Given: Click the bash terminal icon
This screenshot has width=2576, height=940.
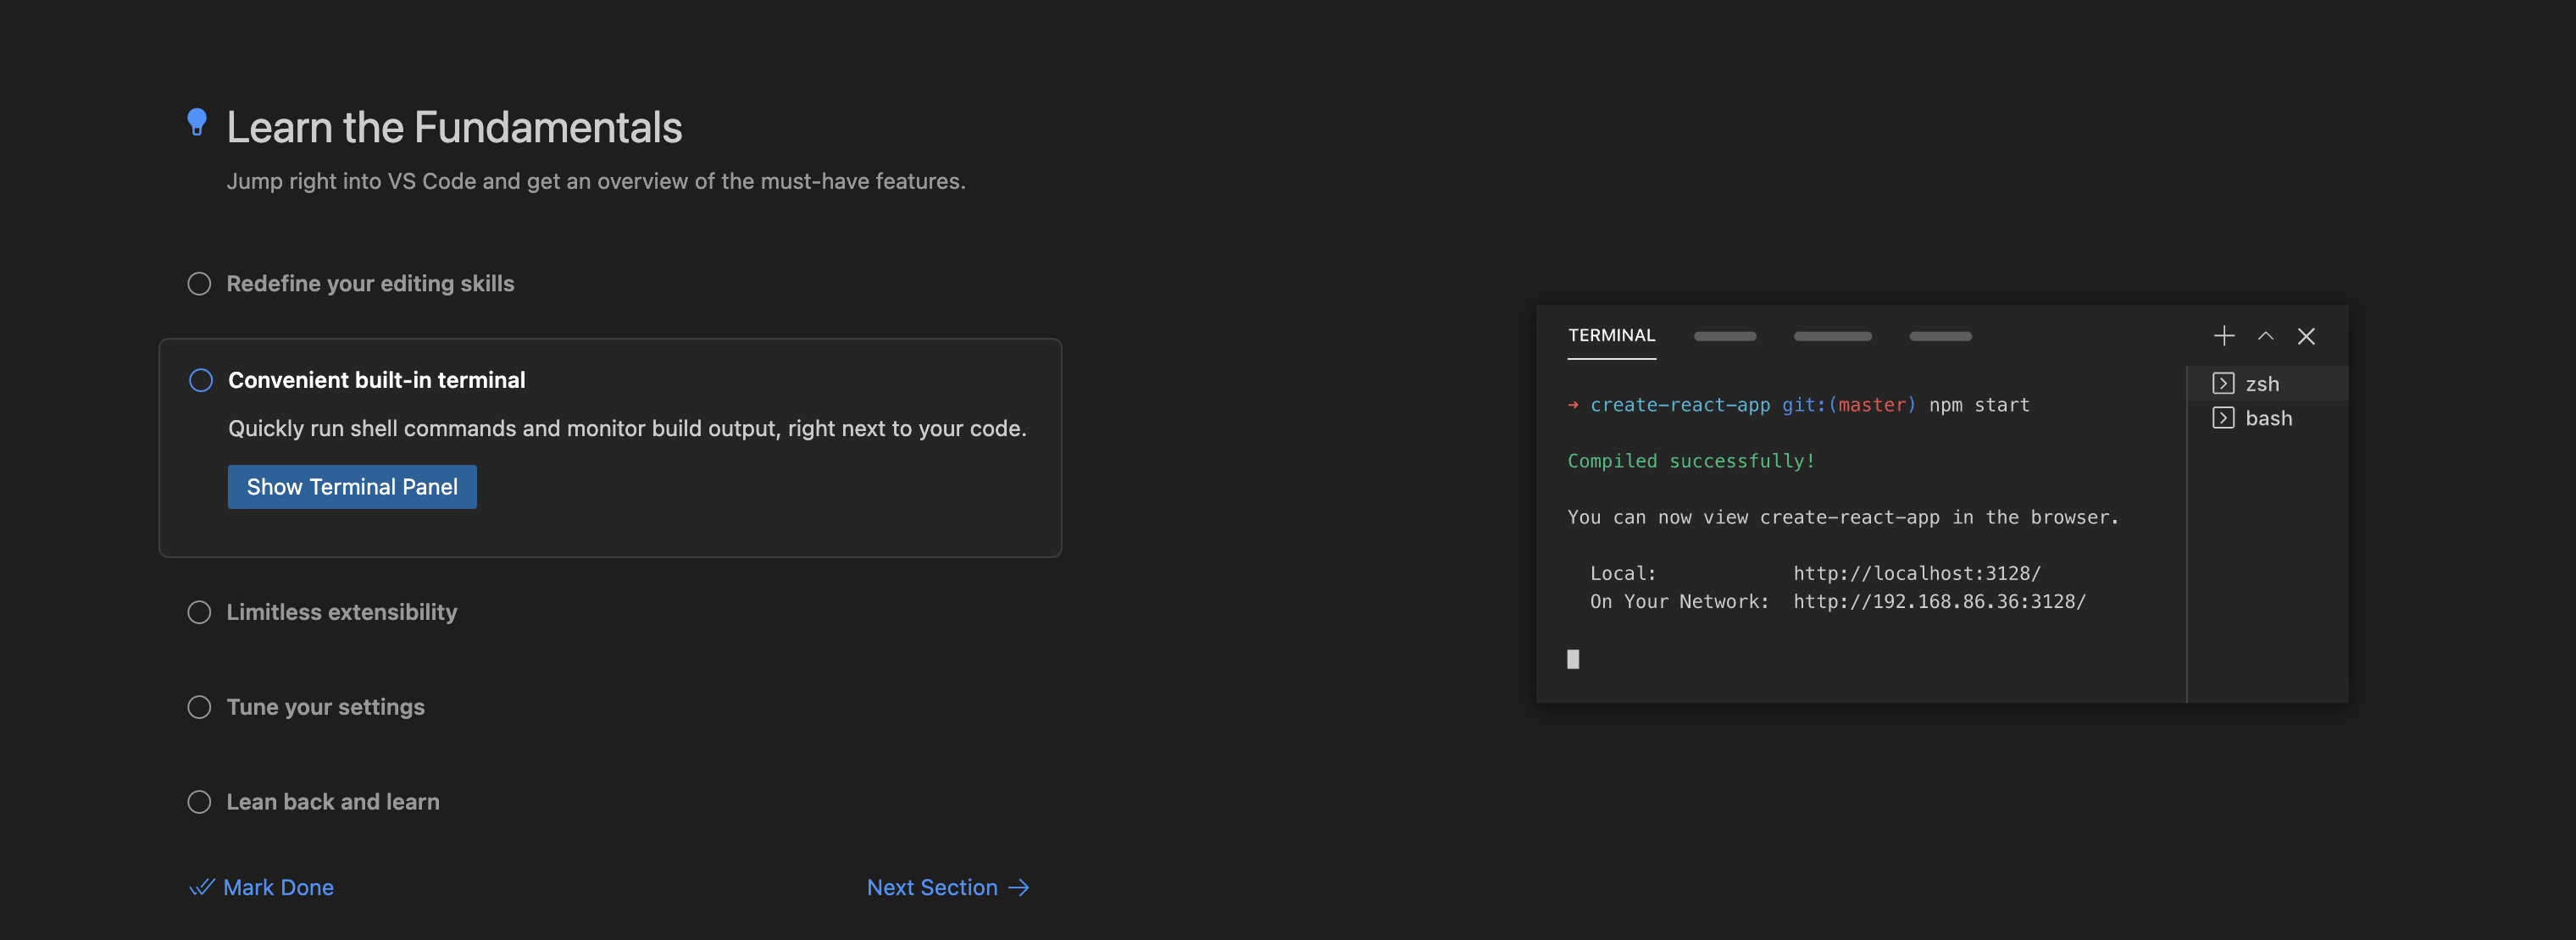Looking at the screenshot, I should (x=2222, y=417).
